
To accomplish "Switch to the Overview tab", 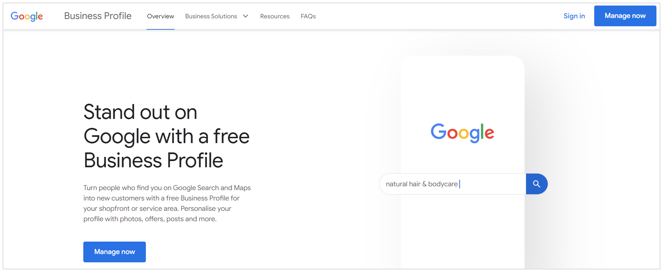I will [x=160, y=16].
